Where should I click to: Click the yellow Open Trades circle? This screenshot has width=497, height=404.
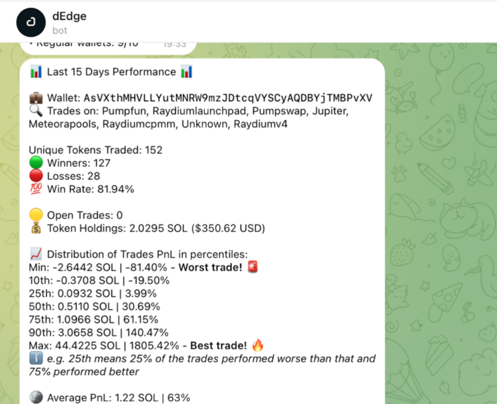36,215
